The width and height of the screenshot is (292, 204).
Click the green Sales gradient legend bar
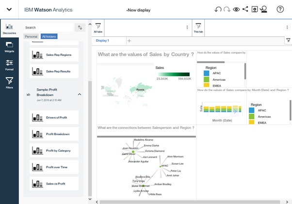[x=173, y=74]
